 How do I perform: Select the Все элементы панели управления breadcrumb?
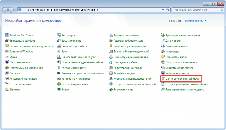75,10
